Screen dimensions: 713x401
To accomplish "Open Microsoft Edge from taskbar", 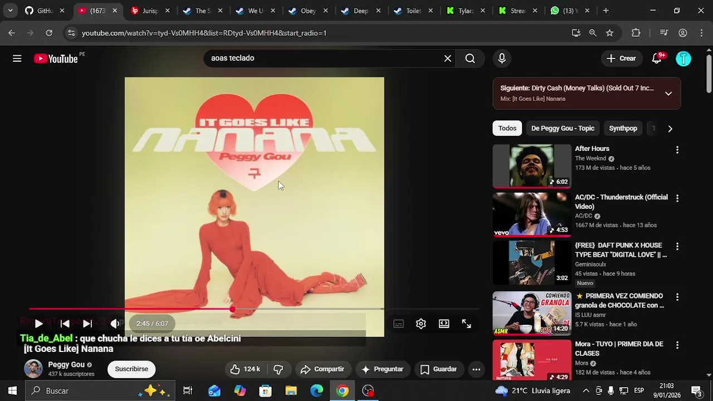I will (x=316, y=391).
